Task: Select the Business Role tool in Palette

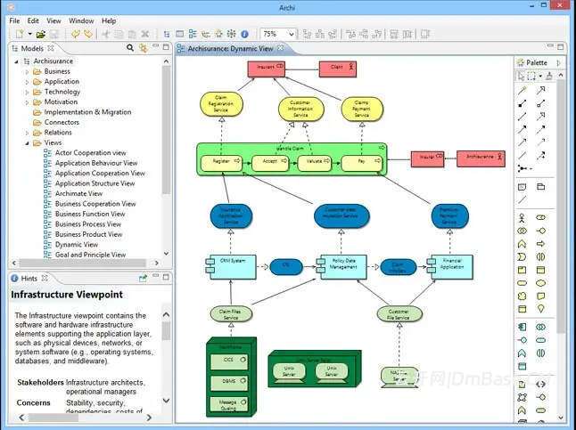Action: pos(540,218)
